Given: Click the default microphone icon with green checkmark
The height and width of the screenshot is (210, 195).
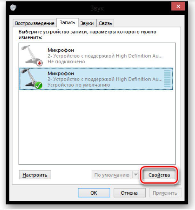Looking at the screenshot, I should pyautogui.click(x=32, y=79).
